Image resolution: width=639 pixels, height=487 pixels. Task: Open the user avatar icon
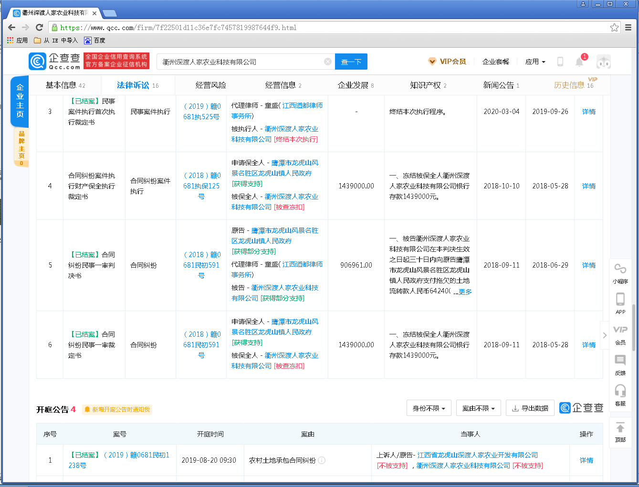tap(604, 62)
